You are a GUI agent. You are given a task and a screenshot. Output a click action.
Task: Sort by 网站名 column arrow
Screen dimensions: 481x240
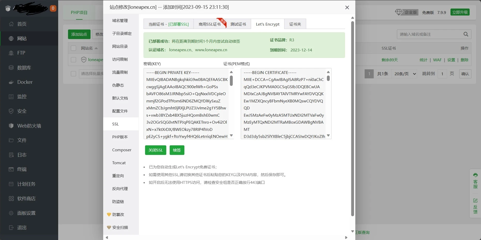pyautogui.click(x=96, y=48)
